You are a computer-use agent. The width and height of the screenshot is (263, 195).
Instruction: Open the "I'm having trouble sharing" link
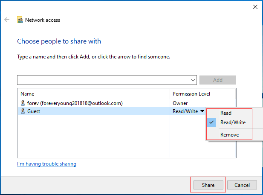pos(46,164)
